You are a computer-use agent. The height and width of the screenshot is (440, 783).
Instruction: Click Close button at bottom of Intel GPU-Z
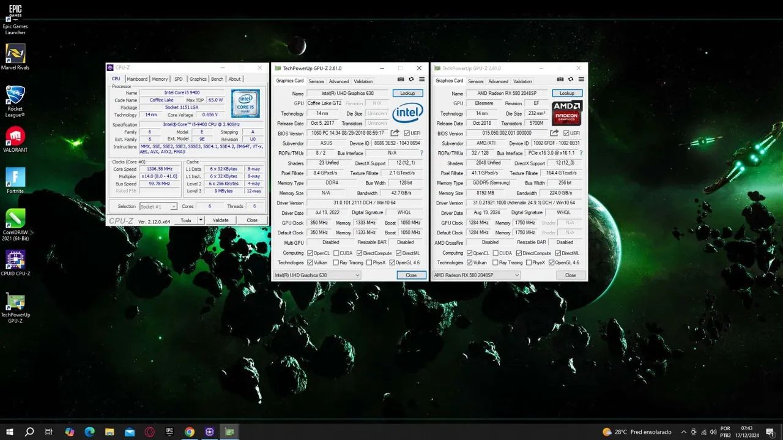411,275
